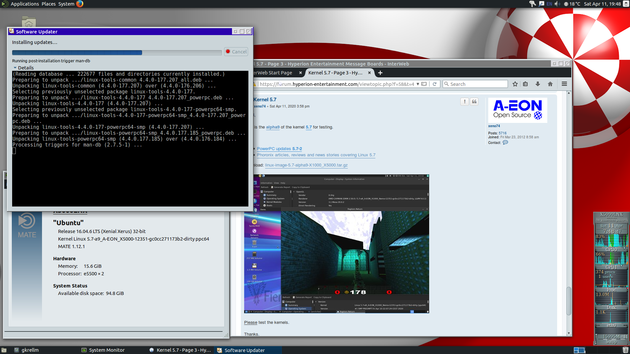Close the Kernel 5.7 browser tab
Viewport: 630px width, 354px height.
click(x=369, y=73)
